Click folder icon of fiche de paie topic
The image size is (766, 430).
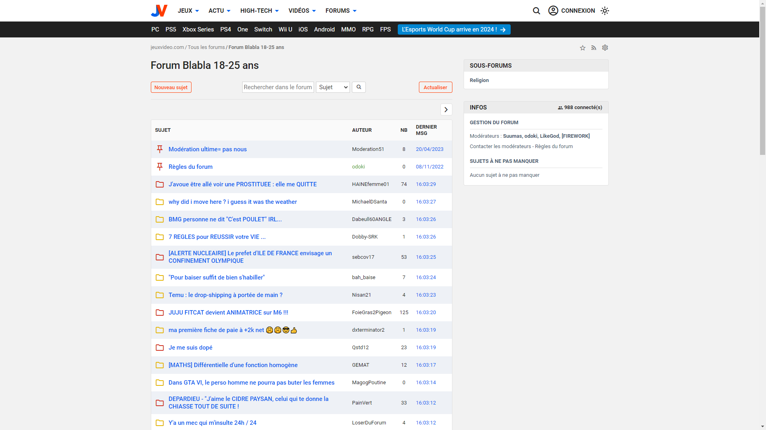pos(160,330)
